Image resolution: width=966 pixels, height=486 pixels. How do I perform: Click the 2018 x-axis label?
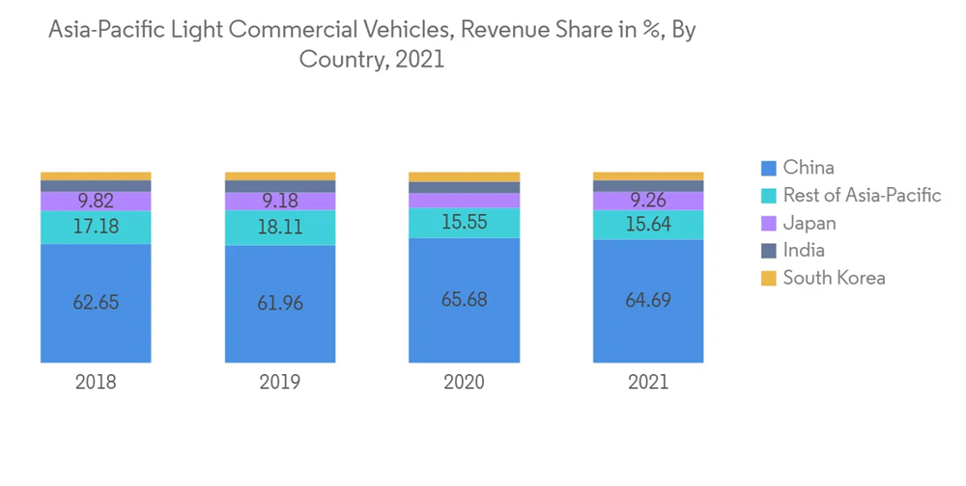click(96, 382)
